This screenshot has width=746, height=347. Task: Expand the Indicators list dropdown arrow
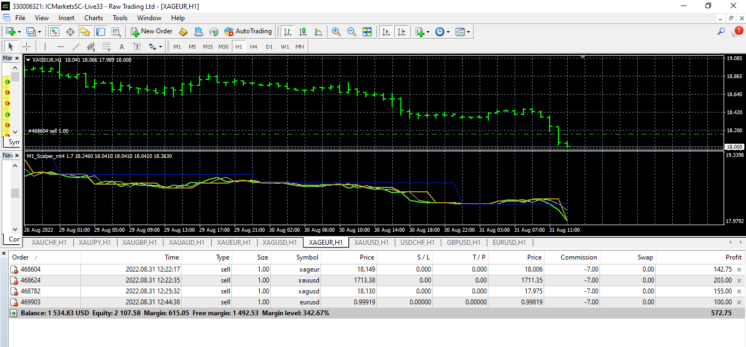pos(428,32)
